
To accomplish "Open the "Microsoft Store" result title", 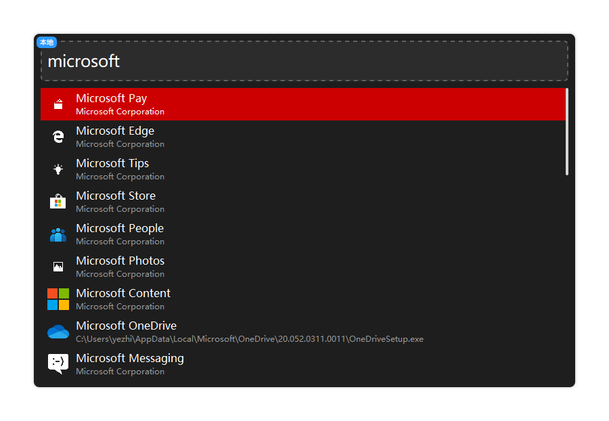I will click(x=116, y=196).
